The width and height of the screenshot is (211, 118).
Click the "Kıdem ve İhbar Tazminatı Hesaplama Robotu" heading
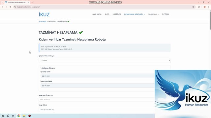pyautogui.click(x=72, y=39)
